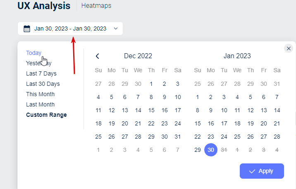Pick the highlighted day 30 in Jan 2023

[x=211, y=150]
